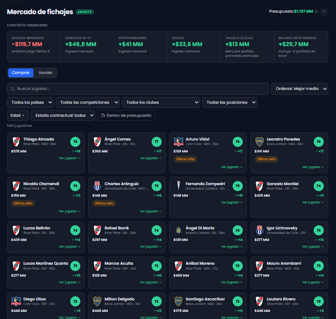This screenshot has height=319, width=336.
Task: Open Estado contractual: todos dropdown
Action: coord(63,115)
